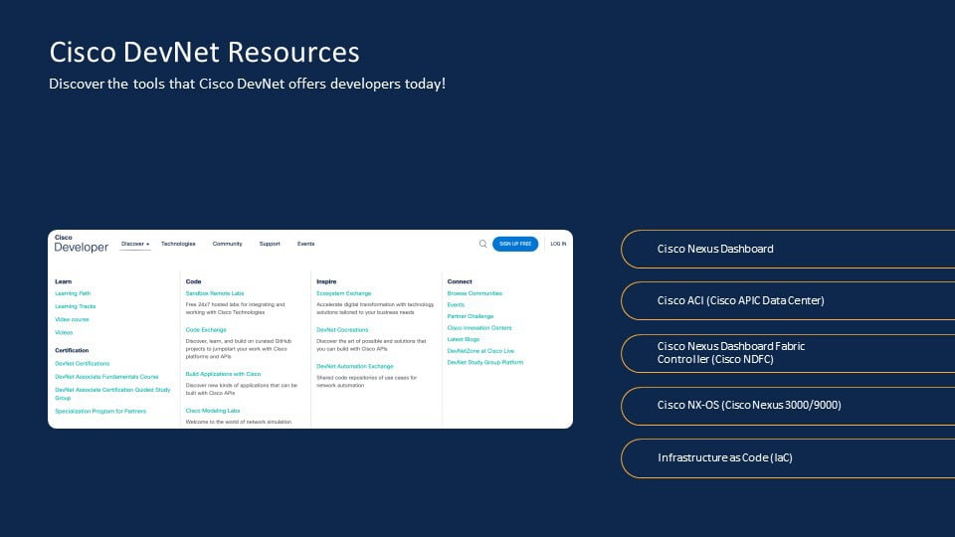The image size is (955, 537).
Task: Open the Events item in the top navigation
Action: click(305, 244)
